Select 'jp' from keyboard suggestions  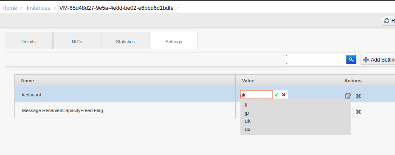point(247,113)
